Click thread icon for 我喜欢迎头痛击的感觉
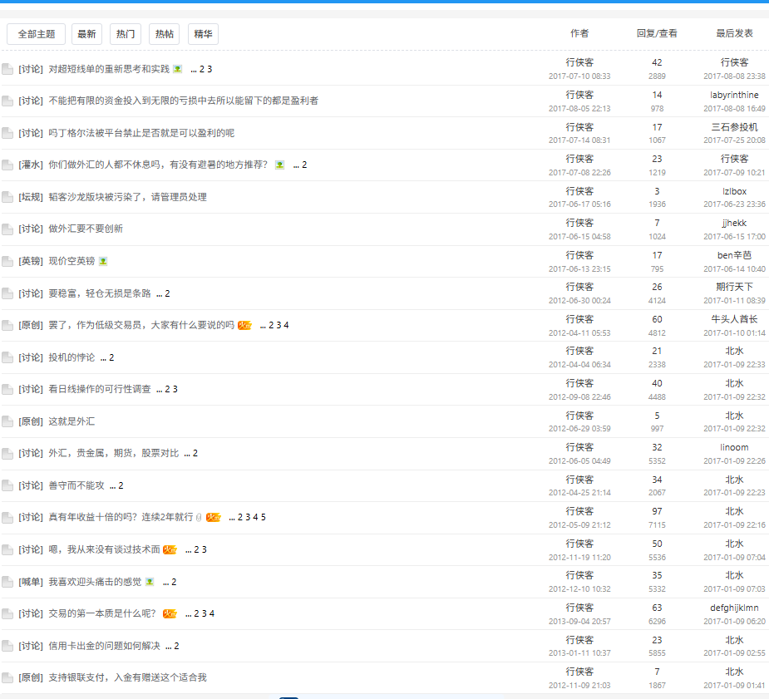This screenshot has height=699, width=769. click(7, 582)
